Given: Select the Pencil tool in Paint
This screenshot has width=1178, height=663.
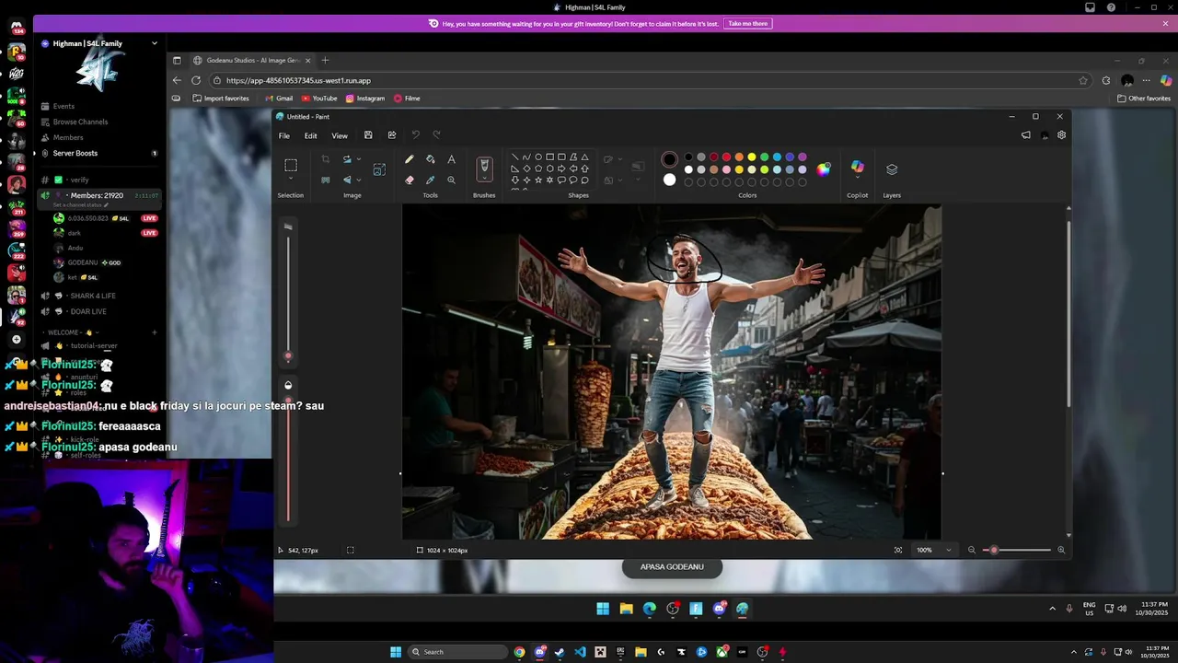Looking at the screenshot, I should click(410, 159).
